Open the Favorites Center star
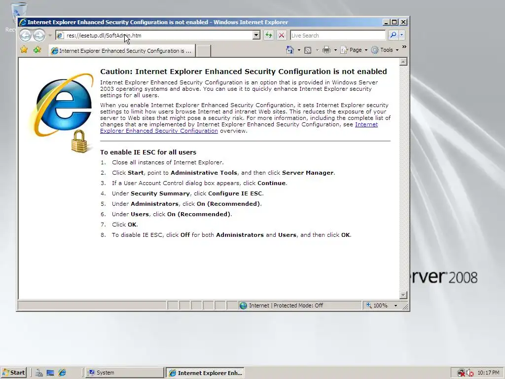Screen dimensions: 505x379 [x=24, y=50]
